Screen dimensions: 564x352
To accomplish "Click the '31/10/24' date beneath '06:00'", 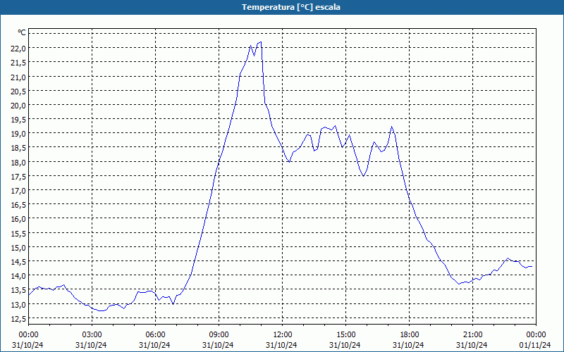I will click(x=154, y=345).
